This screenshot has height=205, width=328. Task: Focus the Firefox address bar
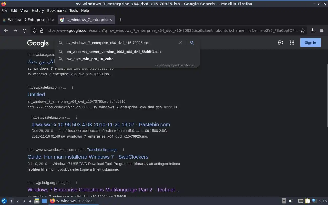[x=172, y=30]
